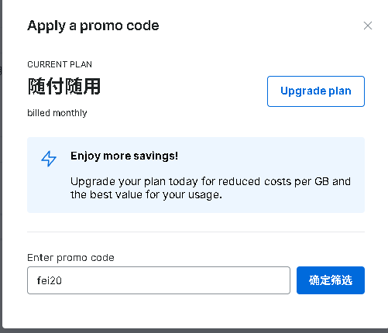Close the Apply a promo code dialog
The width and height of the screenshot is (388, 333).
coord(368,26)
